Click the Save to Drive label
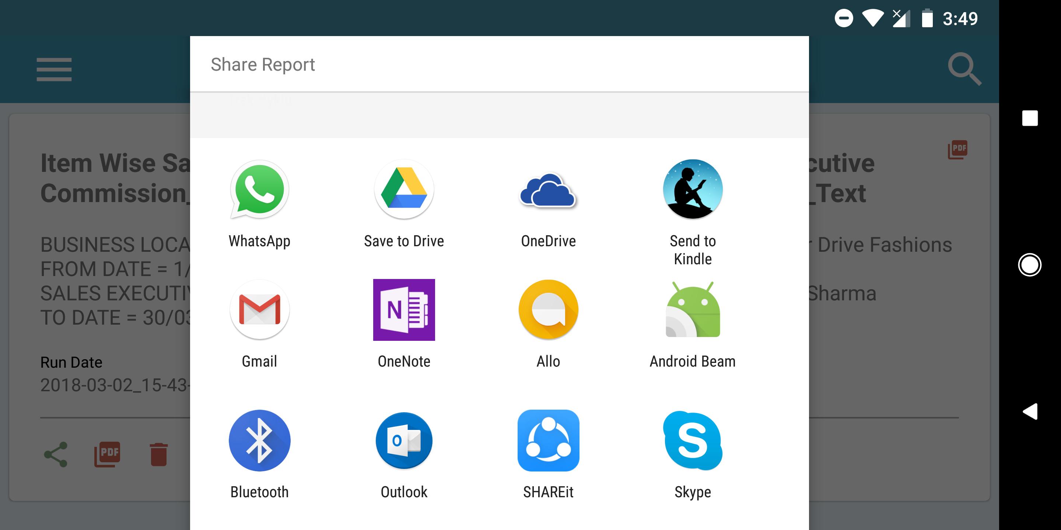The image size is (1061, 530). (x=404, y=241)
